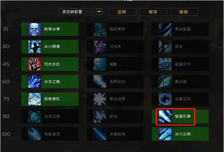The width and height of the screenshot is (224, 152).
Task: Choose the red hand 咒术洪流 icon
Action: click(34, 64)
